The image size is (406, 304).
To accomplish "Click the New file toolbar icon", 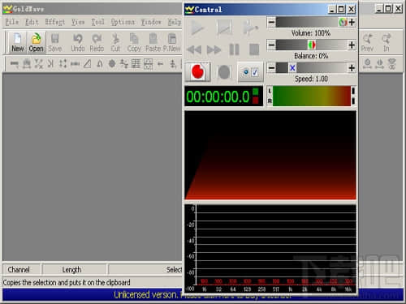I will point(18,42).
